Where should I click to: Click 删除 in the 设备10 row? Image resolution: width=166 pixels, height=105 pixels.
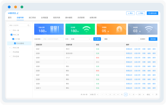(154, 88)
